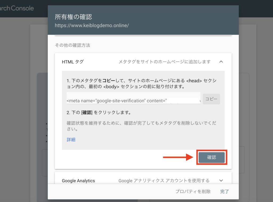
Task: Collapse the HTML タグ section chevron
Action: click(221, 62)
